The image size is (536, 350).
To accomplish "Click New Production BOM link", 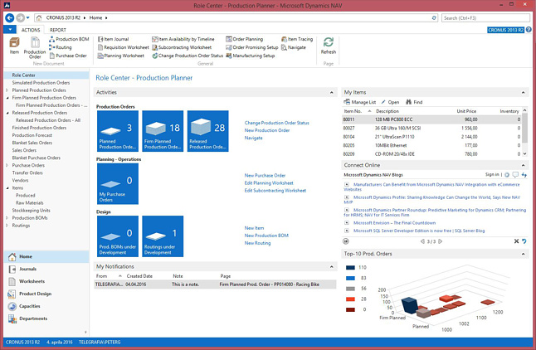I will [x=266, y=236].
